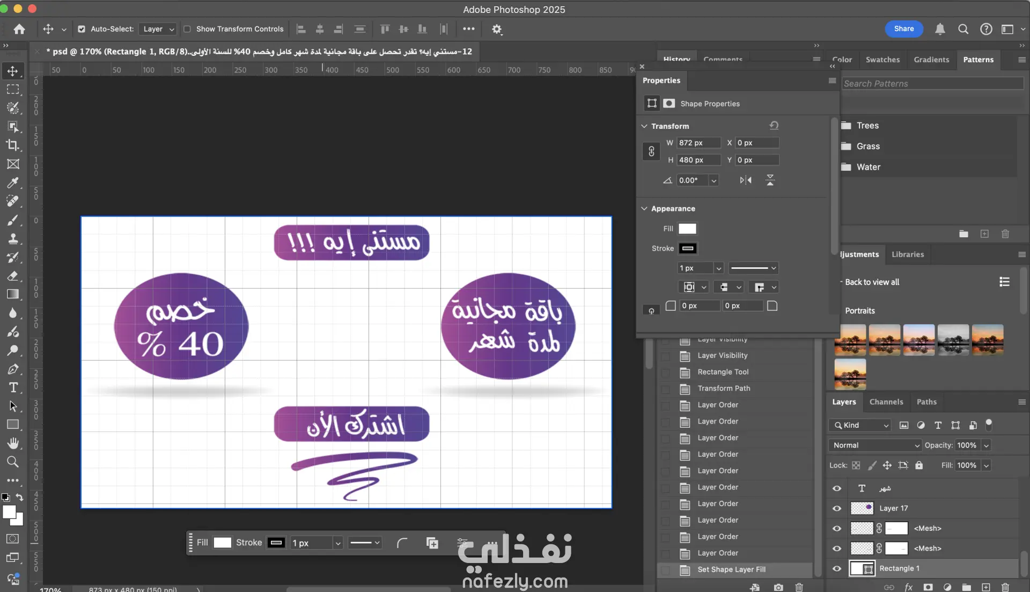1030x592 pixels.
Task: Open the Normal blend mode dropdown
Action: 875,445
